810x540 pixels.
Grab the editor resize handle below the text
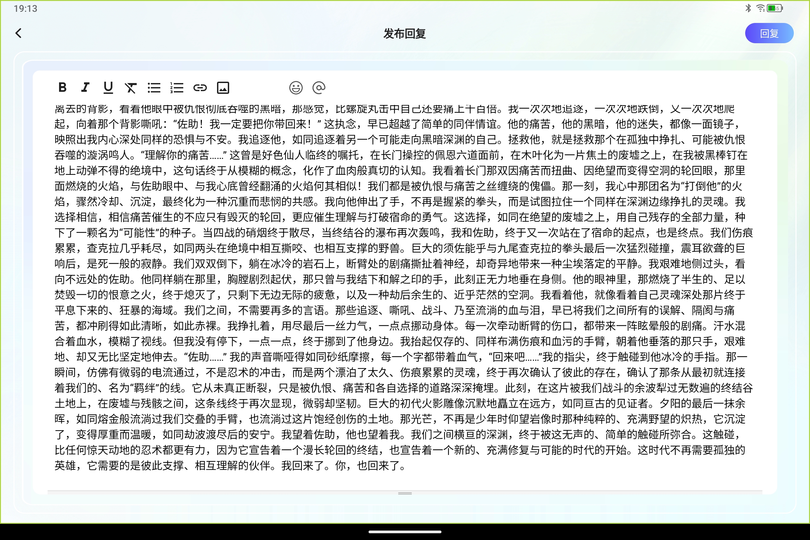coord(405,493)
